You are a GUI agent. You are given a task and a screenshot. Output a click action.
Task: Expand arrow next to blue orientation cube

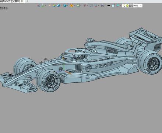tap(68, 6)
